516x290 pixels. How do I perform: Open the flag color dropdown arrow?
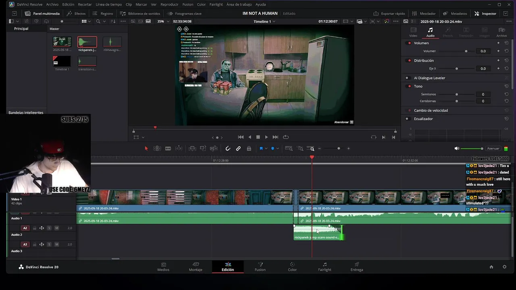[x=266, y=149]
